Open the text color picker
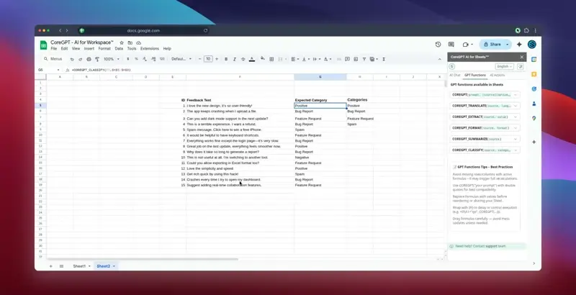Screen dimensions: 576x295 251,59
